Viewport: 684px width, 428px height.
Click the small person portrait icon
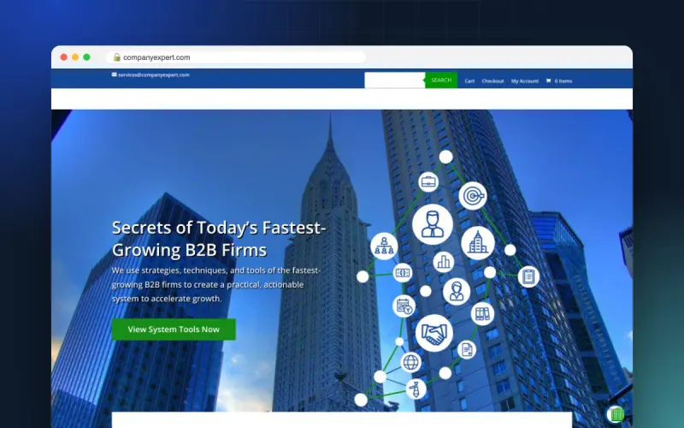[457, 291]
